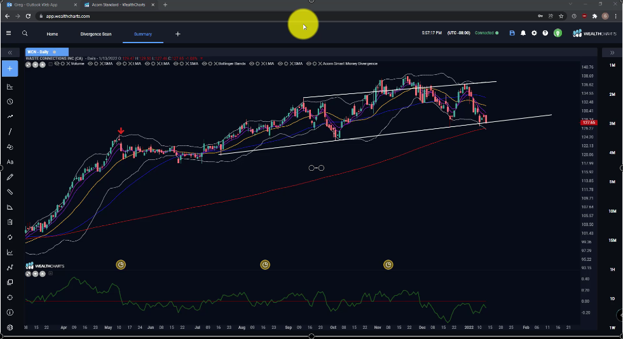623x339 pixels.
Task: Click the earnings clock marker near August
Action: tap(265, 265)
